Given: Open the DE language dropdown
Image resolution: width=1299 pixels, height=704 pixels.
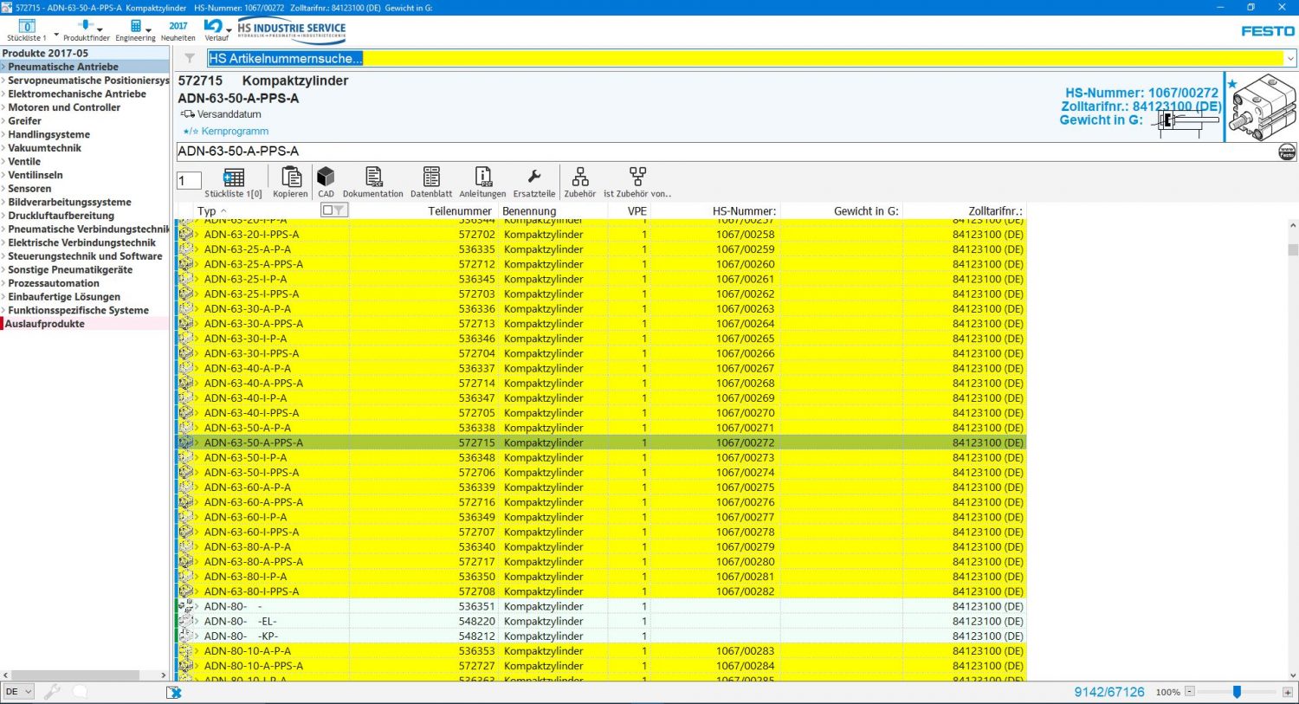Looking at the screenshot, I should (x=18, y=692).
